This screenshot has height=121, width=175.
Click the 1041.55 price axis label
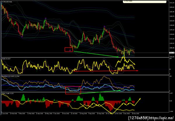coord(172,57)
